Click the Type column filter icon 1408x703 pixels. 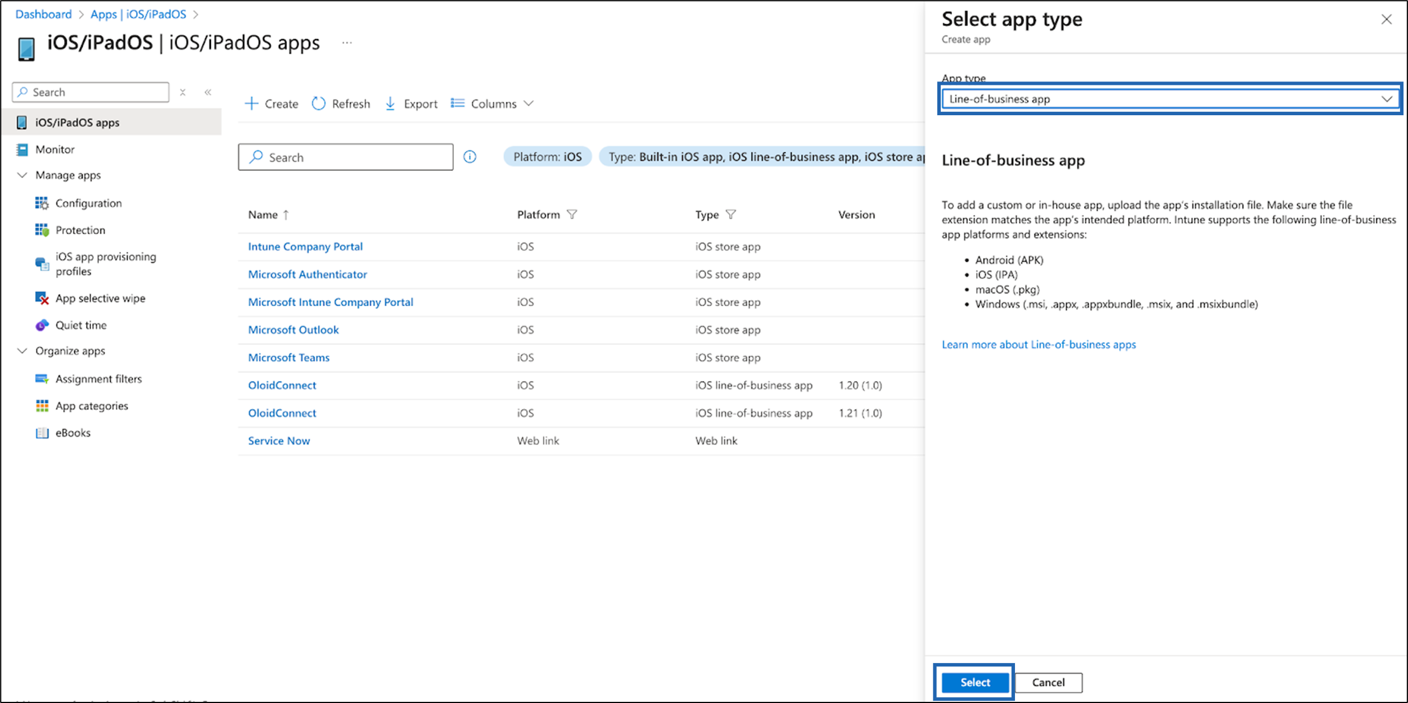(731, 215)
